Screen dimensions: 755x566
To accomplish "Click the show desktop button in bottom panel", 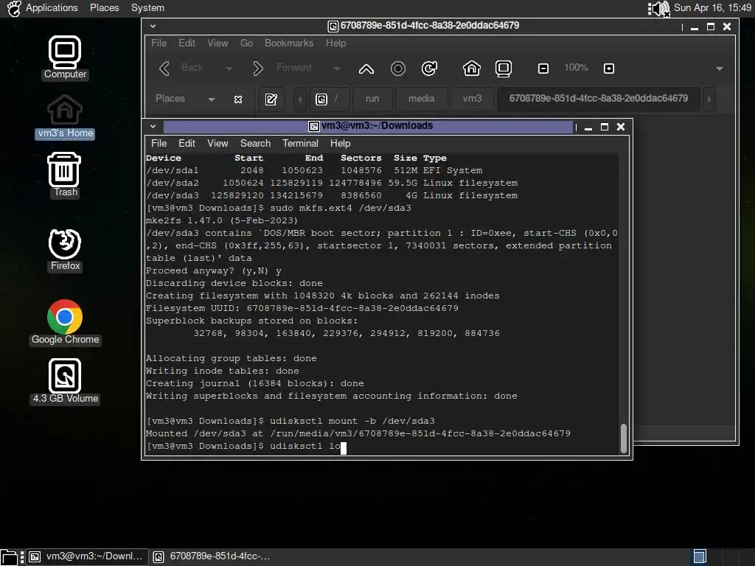I will point(9,557).
